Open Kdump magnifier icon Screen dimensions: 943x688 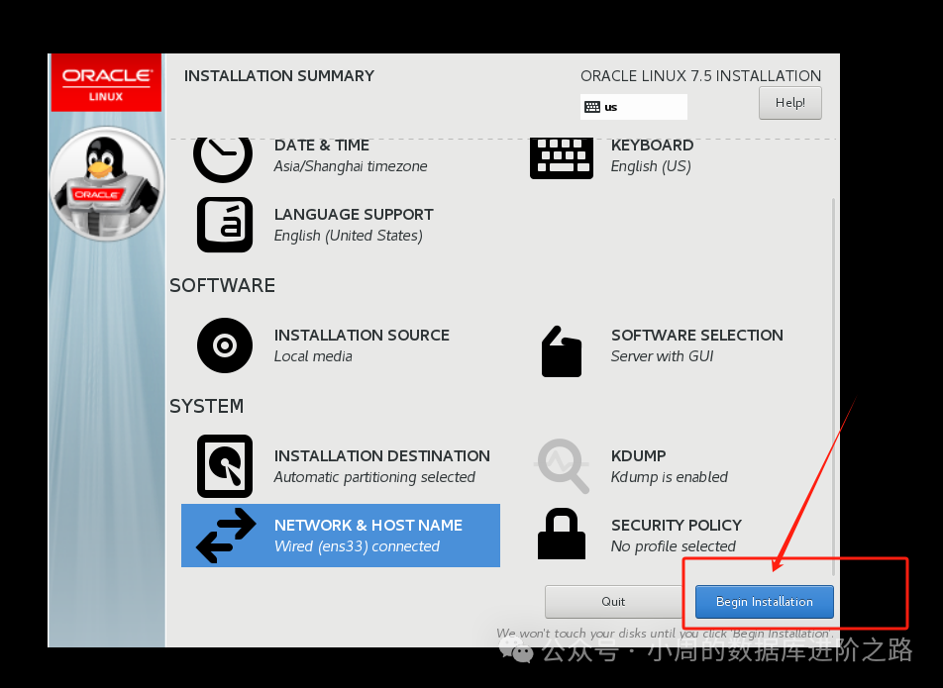(x=562, y=466)
